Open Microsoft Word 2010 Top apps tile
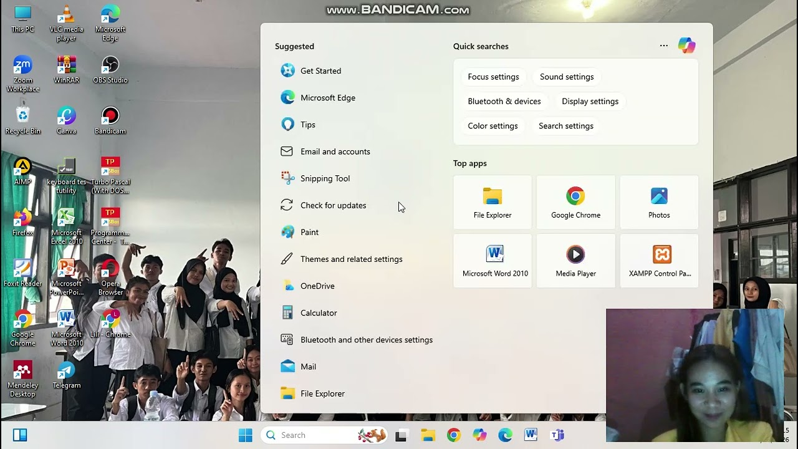This screenshot has height=449, width=798. tap(493, 261)
